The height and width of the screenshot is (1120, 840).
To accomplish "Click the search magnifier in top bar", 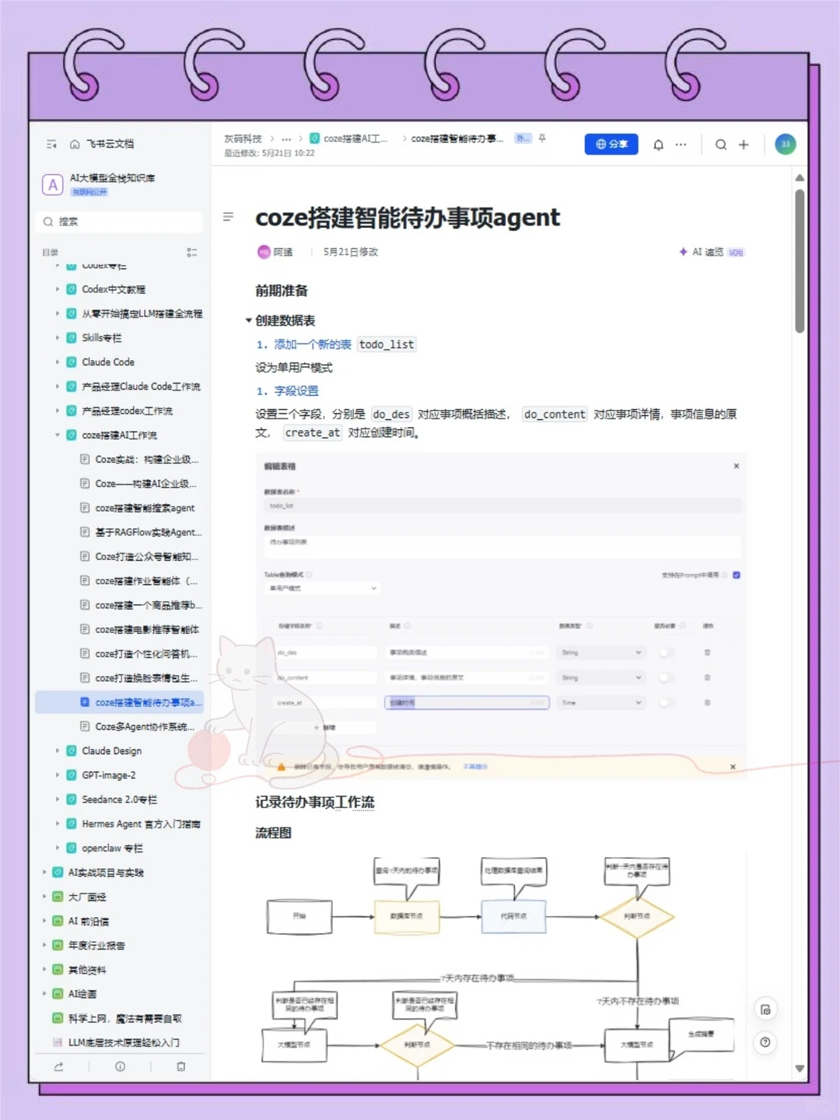I will 721,145.
